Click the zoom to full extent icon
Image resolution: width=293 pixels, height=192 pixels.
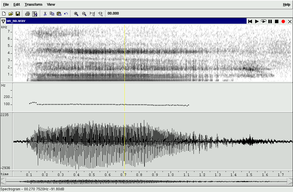click(92, 13)
